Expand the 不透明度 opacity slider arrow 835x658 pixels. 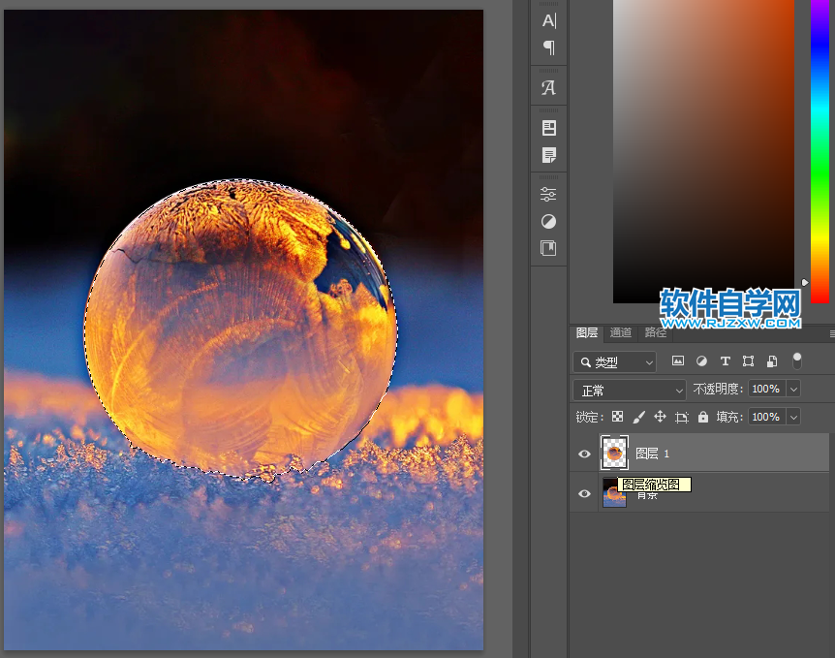[x=793, y=389]
